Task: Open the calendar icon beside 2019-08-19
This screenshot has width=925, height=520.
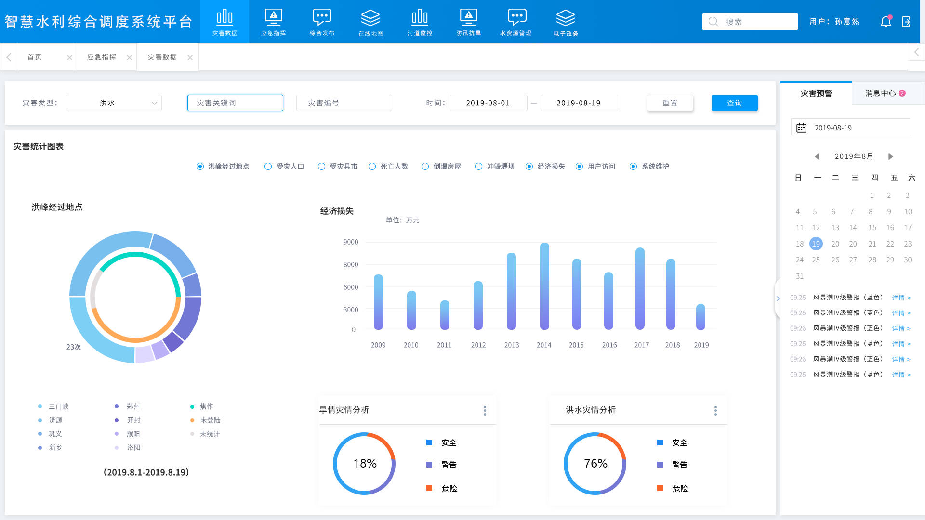Action: tap(801, 128)
